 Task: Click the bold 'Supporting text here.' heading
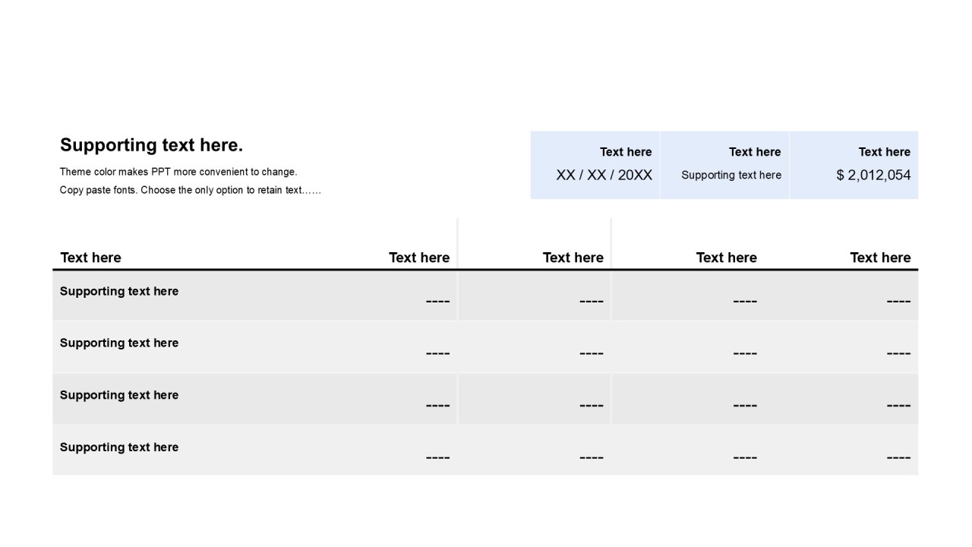[151, 145]
